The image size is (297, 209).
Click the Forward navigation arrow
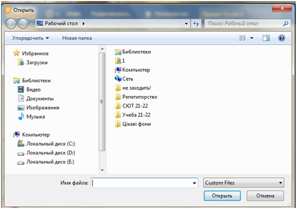(x=23, y=23)
